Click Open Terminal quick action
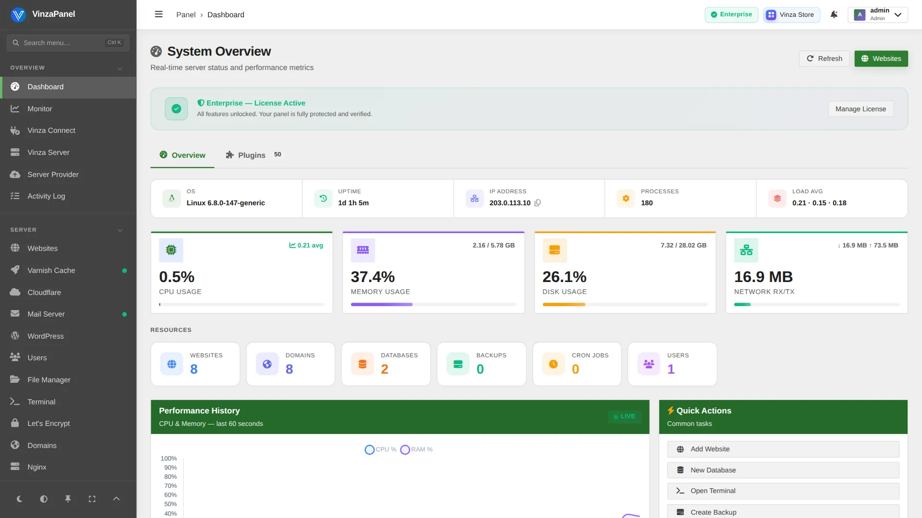The width and height of the screenshot is (922, 518). click(x=783, y=491)
